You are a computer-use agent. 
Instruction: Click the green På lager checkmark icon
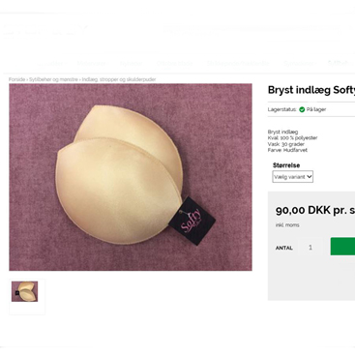pyautogui.click(x=302, y=109)
